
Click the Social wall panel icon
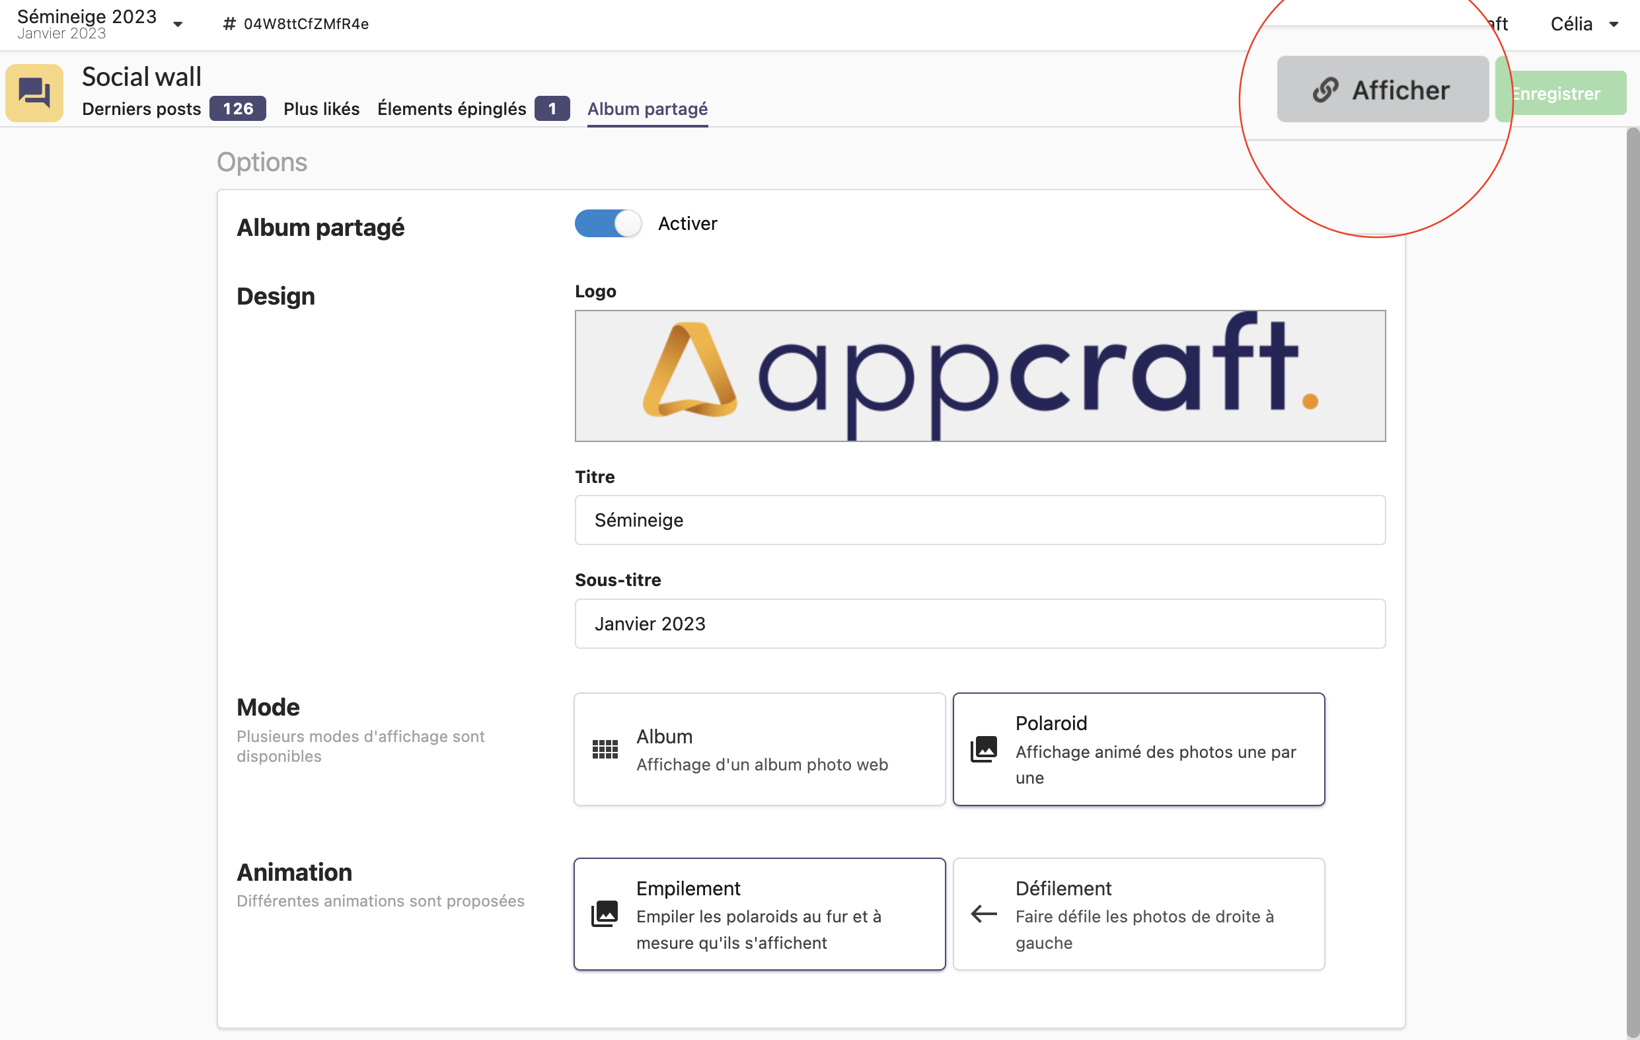34,93
